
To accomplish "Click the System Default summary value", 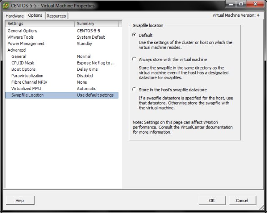I will tap(91, 37).
